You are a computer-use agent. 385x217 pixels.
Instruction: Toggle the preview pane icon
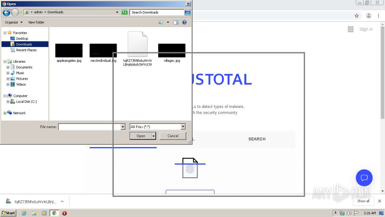coord(176,22)
